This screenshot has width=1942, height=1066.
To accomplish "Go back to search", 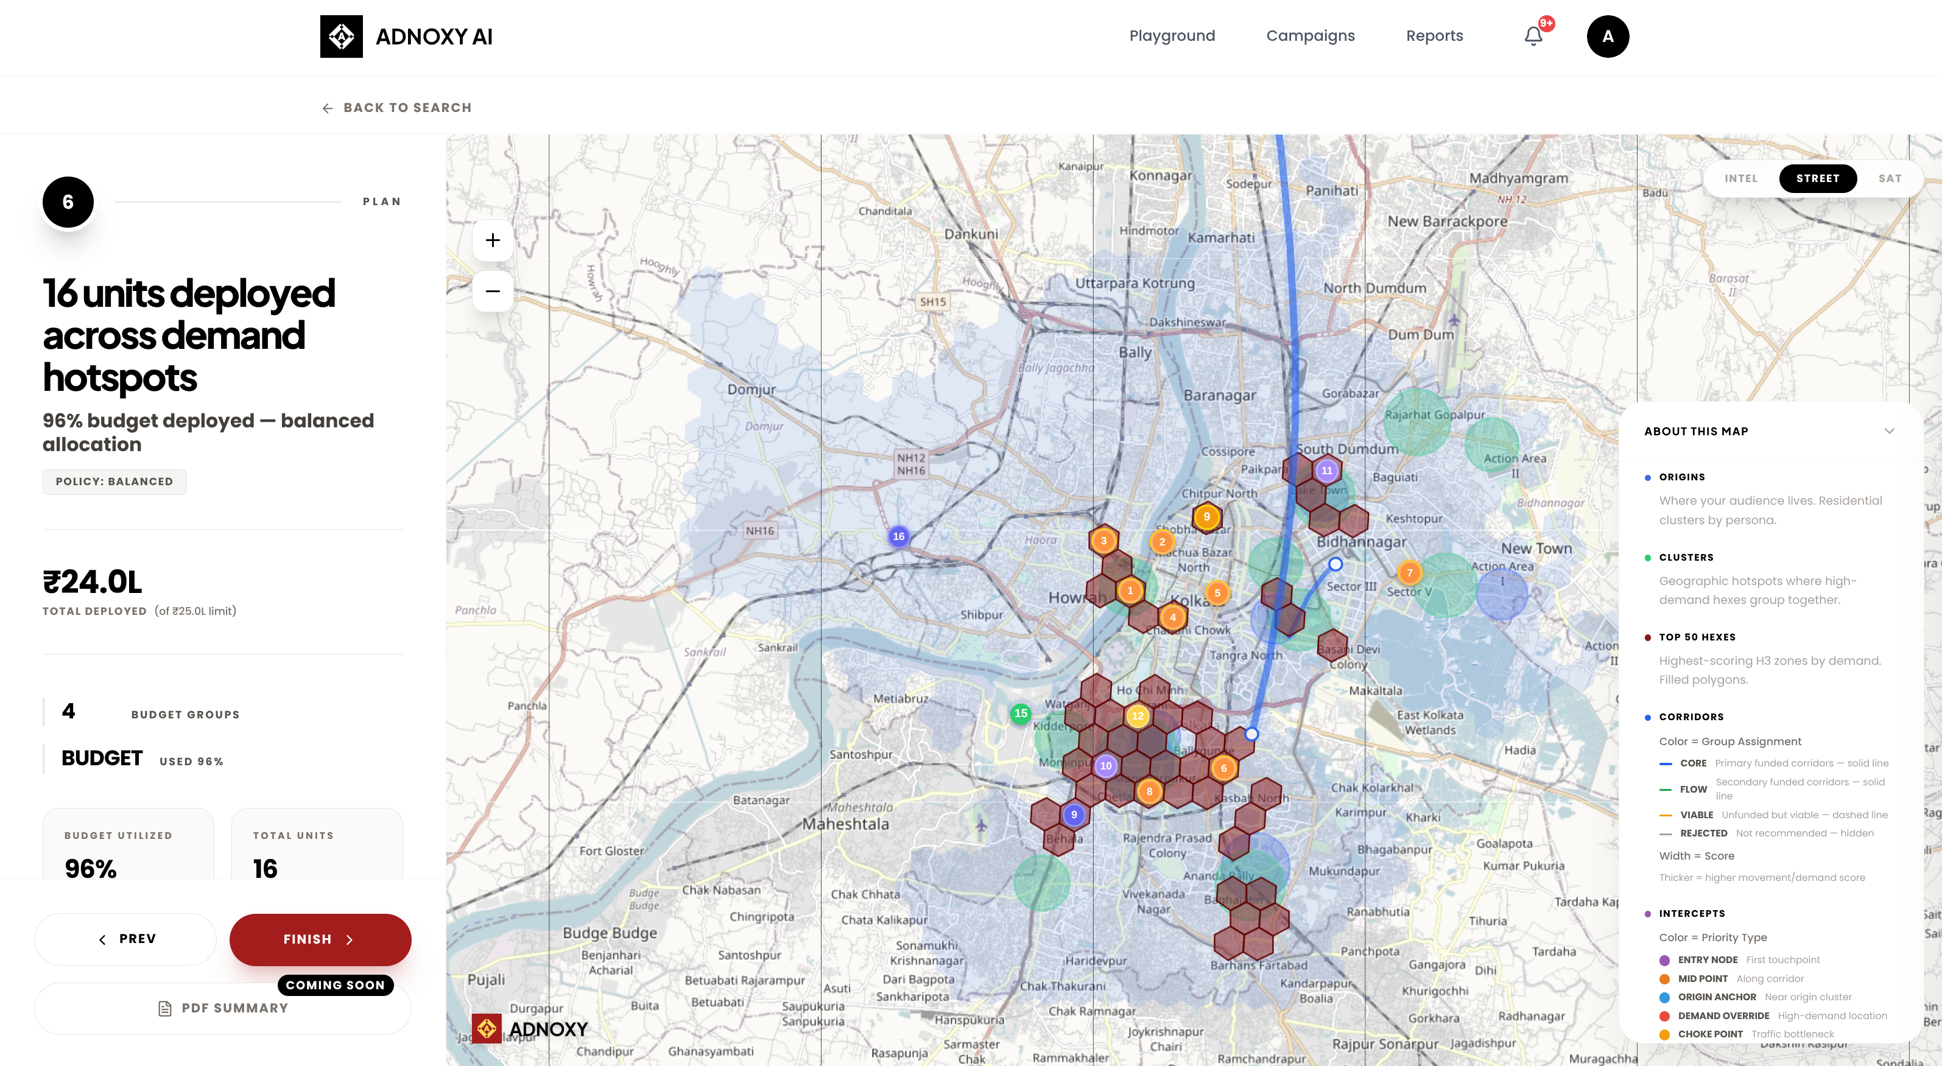I will click(396, 108).
